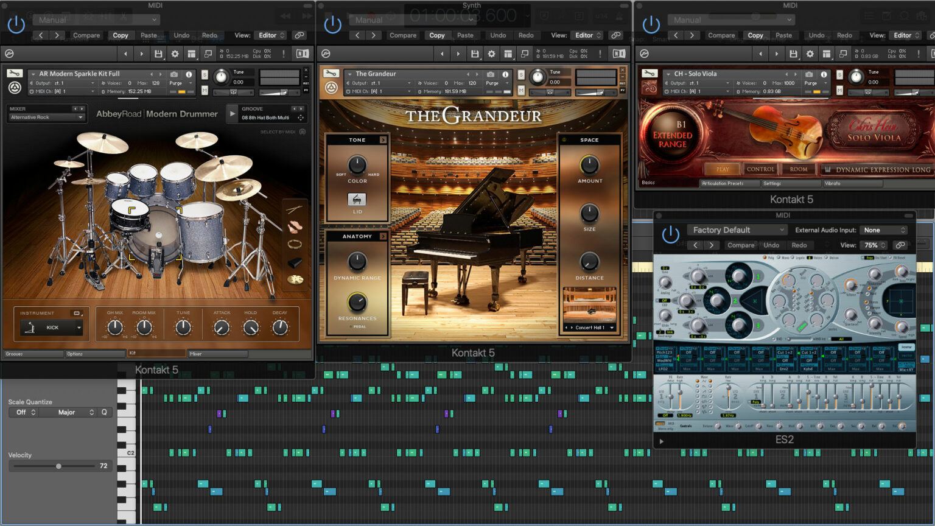Click Q button next to Scale Quantize
The height and width of the screenshot is (526, 935).
click(x=104, y=412)
